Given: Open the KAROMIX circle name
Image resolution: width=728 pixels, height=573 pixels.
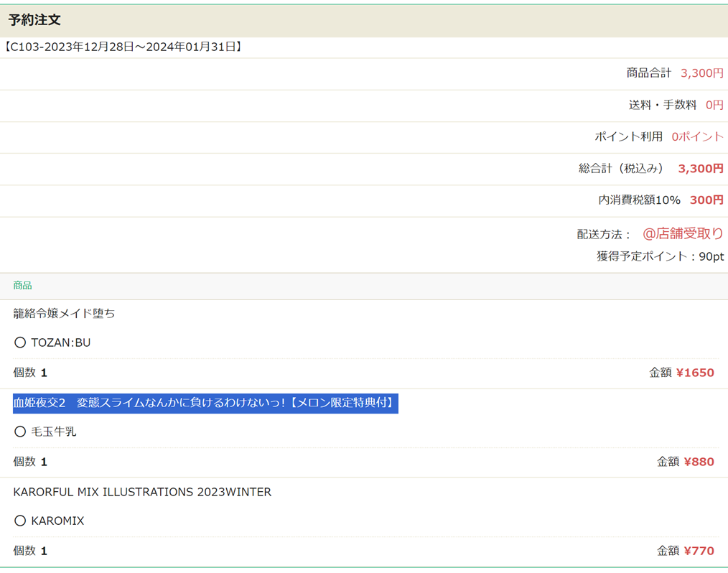Looking at the screenshot, I should [57, 521].
